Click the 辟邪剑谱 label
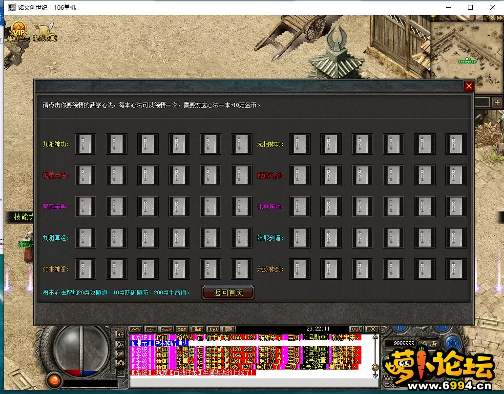 pyautogui.click(x=270, y=238)
